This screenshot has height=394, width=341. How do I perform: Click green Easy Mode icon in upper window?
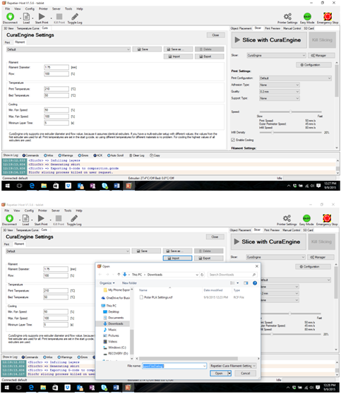(307, 16)
